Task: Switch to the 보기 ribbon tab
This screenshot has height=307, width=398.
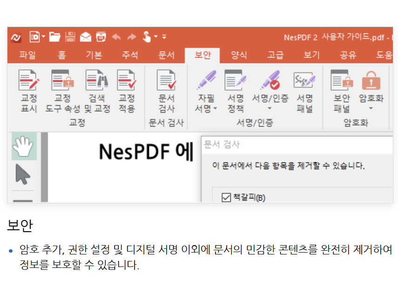Action: [x=312, y=55]
